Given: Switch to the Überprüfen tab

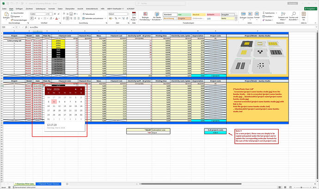Looking at the screenshot, I should (70, 9).
